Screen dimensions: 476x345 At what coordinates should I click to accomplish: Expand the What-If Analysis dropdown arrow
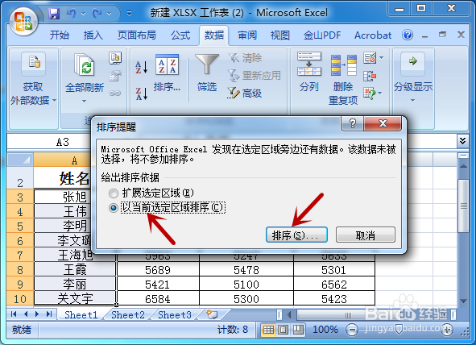380,93
